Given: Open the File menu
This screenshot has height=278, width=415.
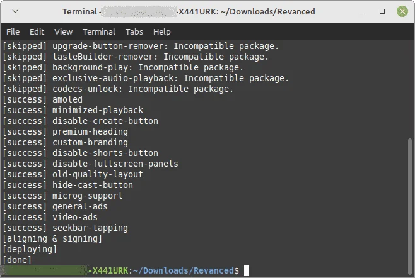Looking at the screenshot, I should pyautogui.click(x=13, y=32).
